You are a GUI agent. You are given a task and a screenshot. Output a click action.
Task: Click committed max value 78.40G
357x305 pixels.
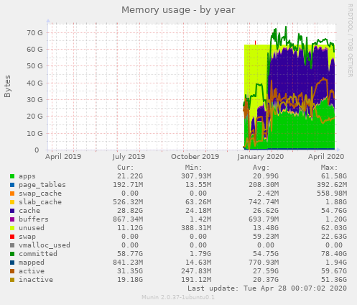tap(334, 254)
